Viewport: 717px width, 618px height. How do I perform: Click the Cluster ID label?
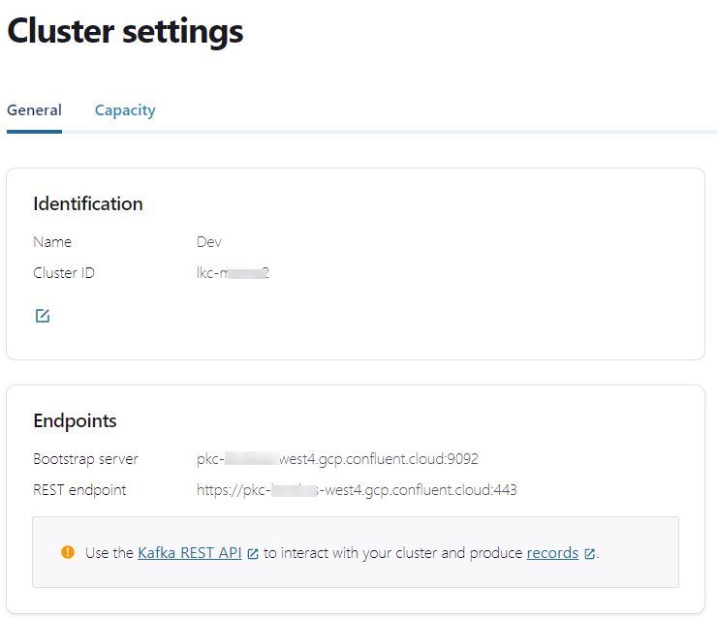pos(64,273)
